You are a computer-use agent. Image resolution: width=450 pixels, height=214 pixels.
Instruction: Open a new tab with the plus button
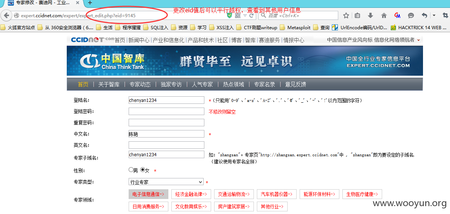pos(90,3)
